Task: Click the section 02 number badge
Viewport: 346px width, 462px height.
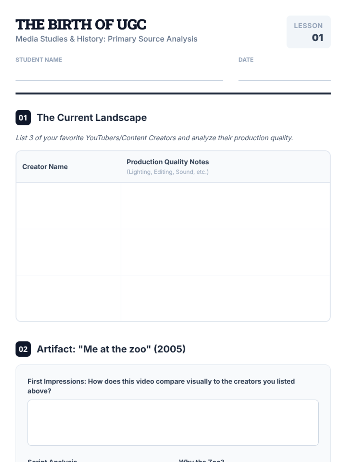Action: (x=23, y=349)
